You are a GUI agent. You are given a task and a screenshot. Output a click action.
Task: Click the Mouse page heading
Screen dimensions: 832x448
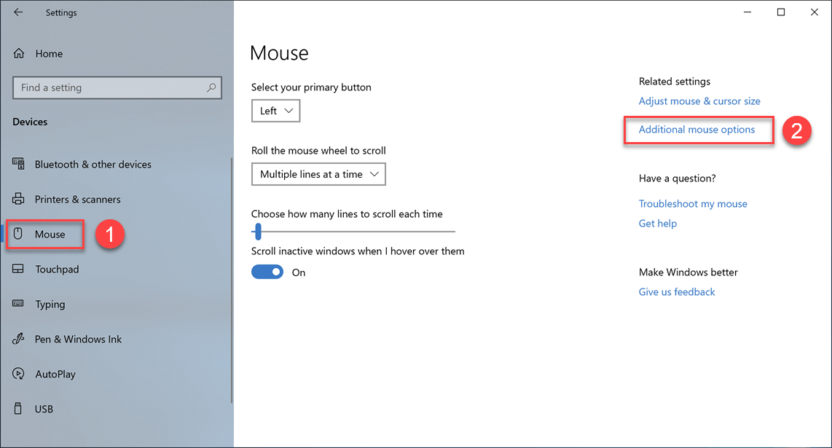coord(279,53)
